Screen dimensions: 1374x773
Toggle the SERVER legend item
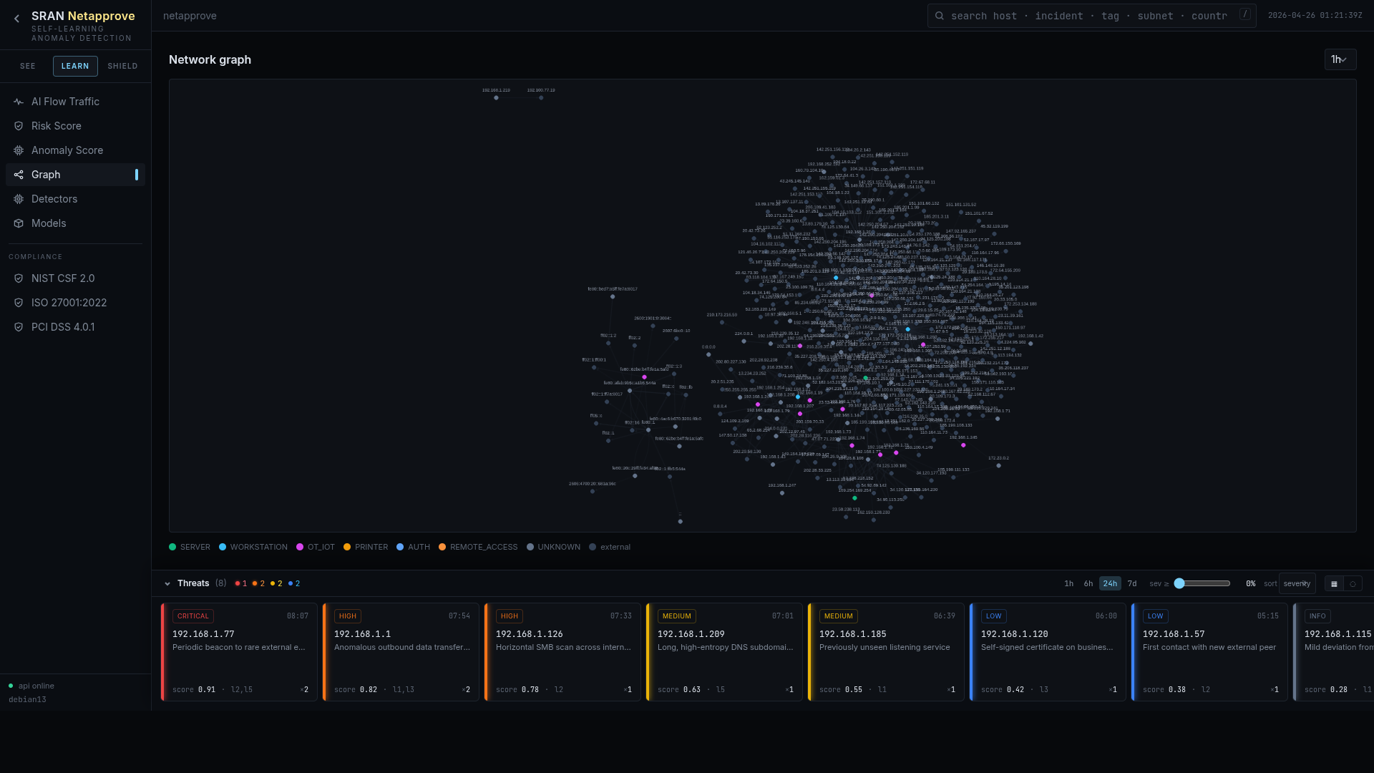[x=189, y=547]
